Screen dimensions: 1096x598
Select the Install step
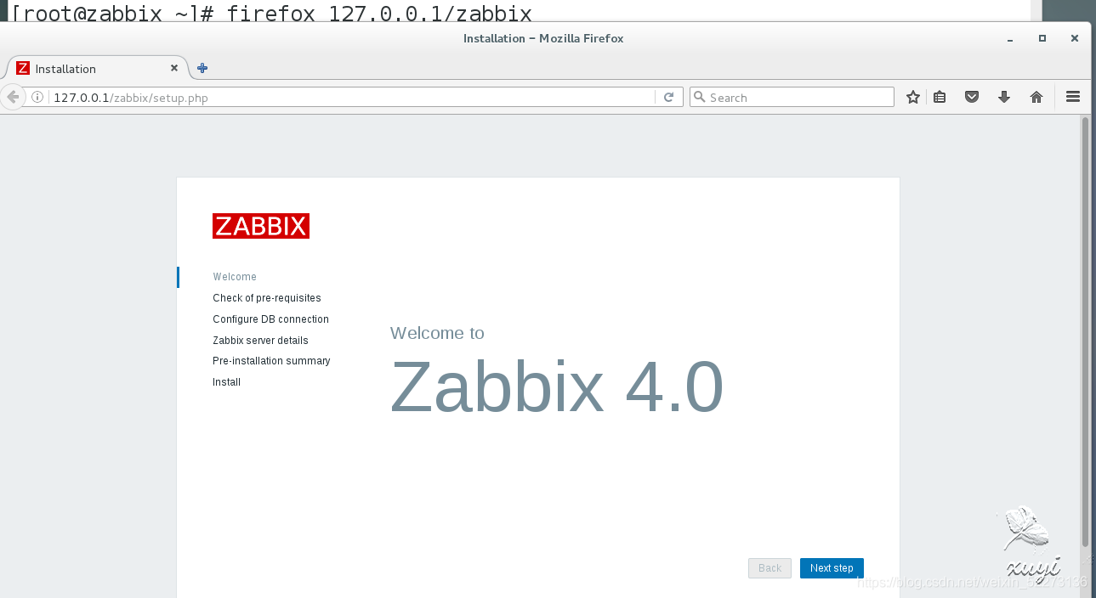point(226,382)
